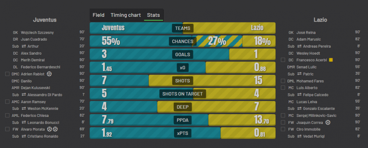Click the goal icon next to Joaquin Correa

[x=328, y=122]
